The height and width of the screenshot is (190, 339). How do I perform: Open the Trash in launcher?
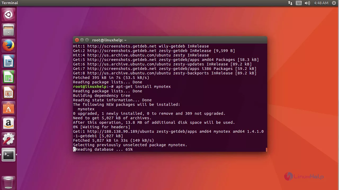8,182
